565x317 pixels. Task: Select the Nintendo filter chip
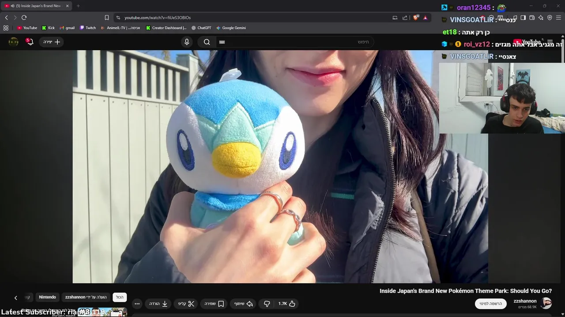tap(47, 297)
